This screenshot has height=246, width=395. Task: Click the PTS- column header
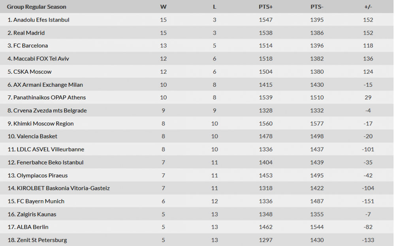[x=317, y=7]
